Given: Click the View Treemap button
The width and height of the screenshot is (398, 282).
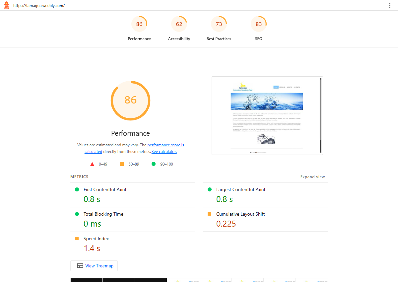Looking at the screenshot, I should coord(94,266).
